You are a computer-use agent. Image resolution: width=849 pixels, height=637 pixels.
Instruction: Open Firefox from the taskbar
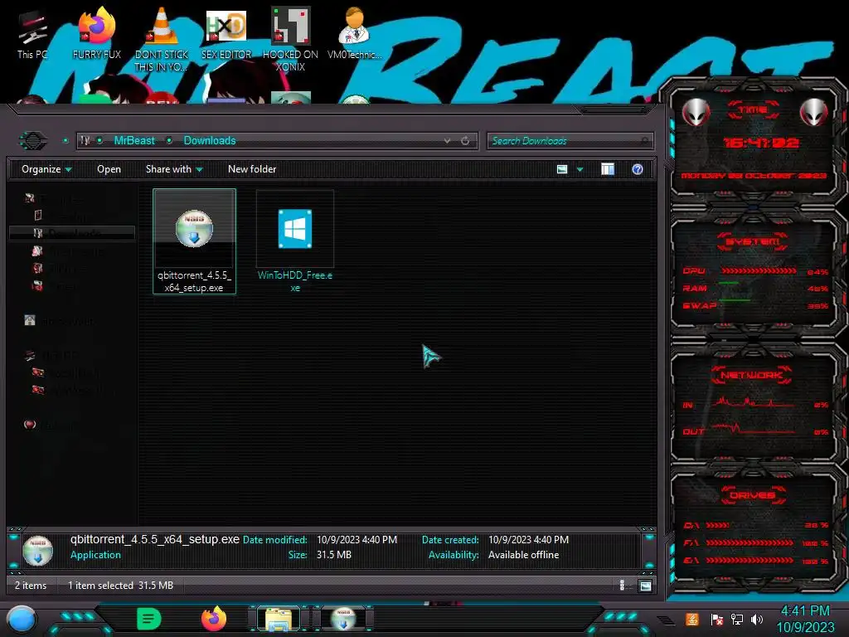point(214,619)
